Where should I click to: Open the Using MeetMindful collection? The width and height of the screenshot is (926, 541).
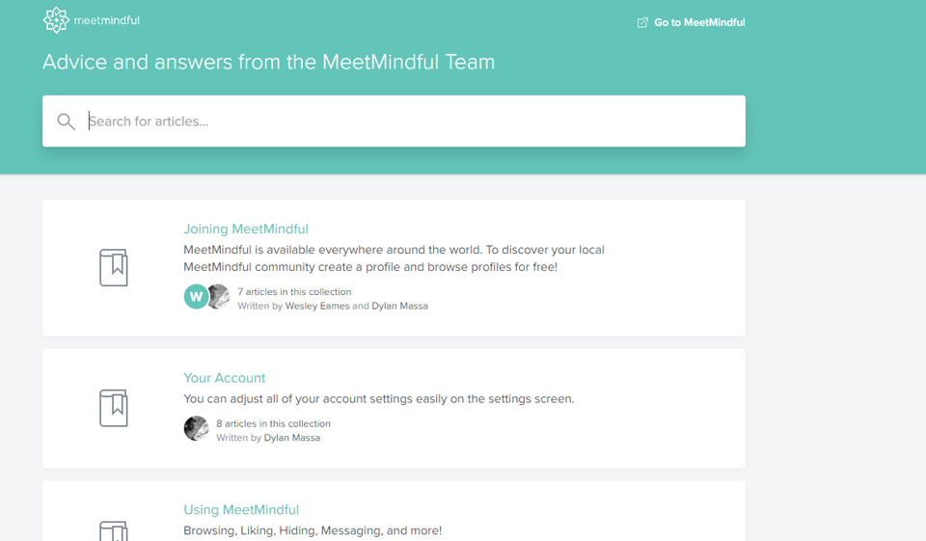(241, 510)
